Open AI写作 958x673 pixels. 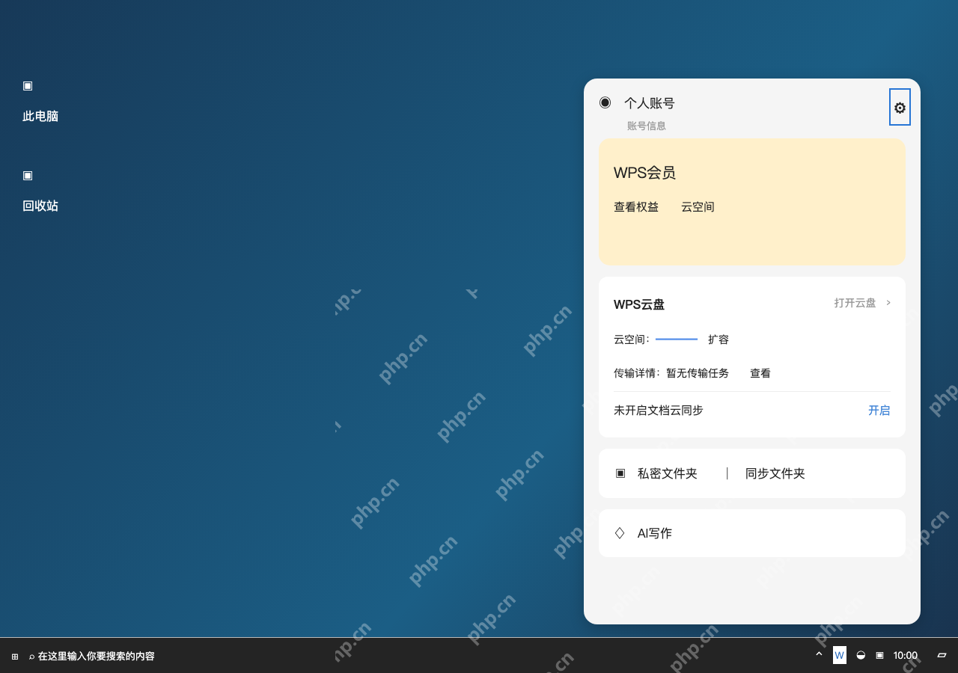click(655, 533)
